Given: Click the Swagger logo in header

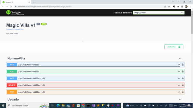Looking at the screenshot, I should pos(15,13).
